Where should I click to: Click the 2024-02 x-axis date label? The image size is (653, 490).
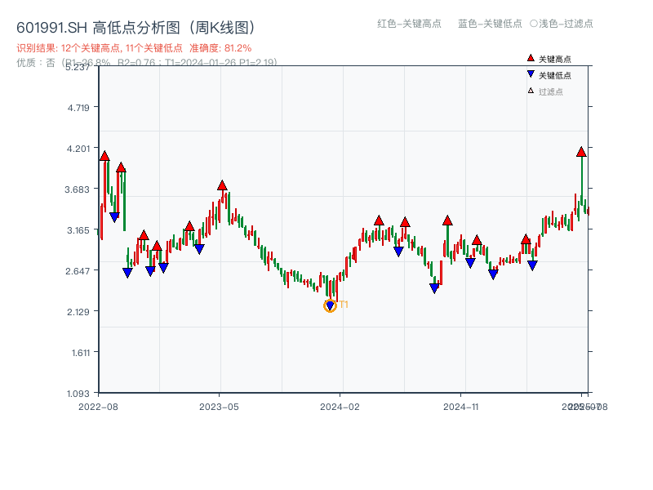(340, 406)
